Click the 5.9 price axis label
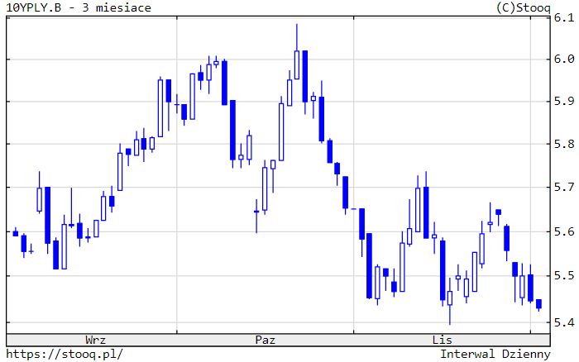The image size is (579, 362). coord(563,102)
